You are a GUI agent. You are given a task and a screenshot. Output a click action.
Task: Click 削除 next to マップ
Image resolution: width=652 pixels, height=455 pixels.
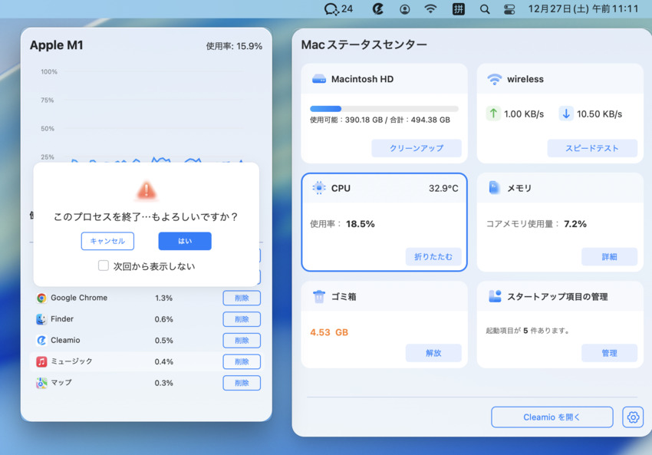click(x=241, y=383)
